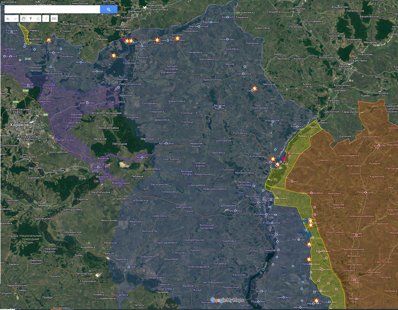Choose the add directions tool
398x310 pixels.
point(46,19)
